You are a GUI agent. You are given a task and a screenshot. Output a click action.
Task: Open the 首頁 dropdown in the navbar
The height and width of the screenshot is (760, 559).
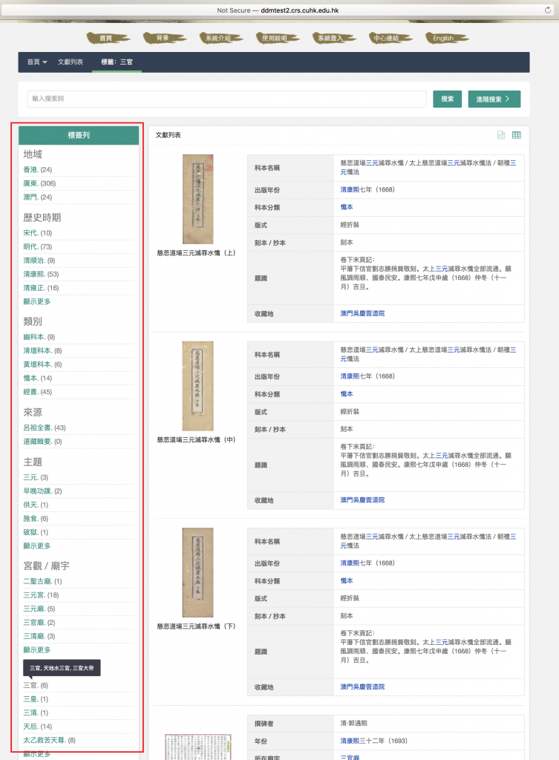pos(37,62)
